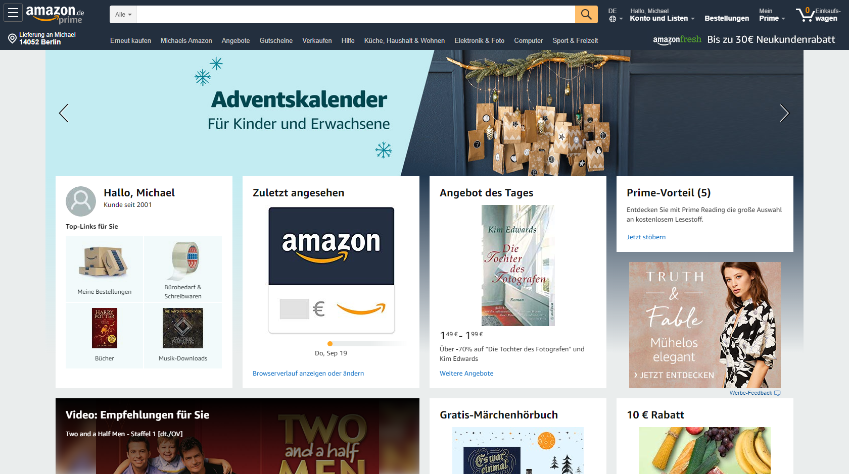Advance to next banner slide arrow
The height and width of the screenshot is (474, 849).
(784, 113)
